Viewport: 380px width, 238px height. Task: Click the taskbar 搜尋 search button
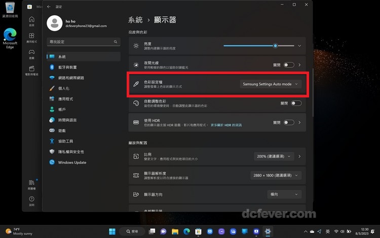(x=132, y=231)
